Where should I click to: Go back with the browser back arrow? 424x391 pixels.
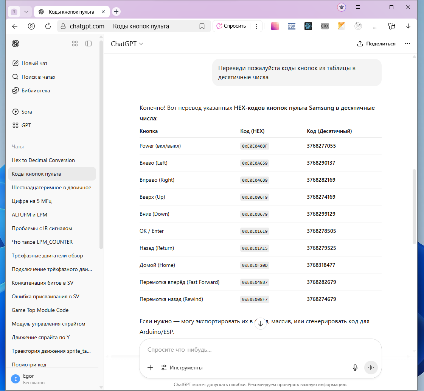[x=15, y=26]
